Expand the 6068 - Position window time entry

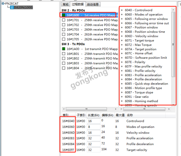click(122, 32)
